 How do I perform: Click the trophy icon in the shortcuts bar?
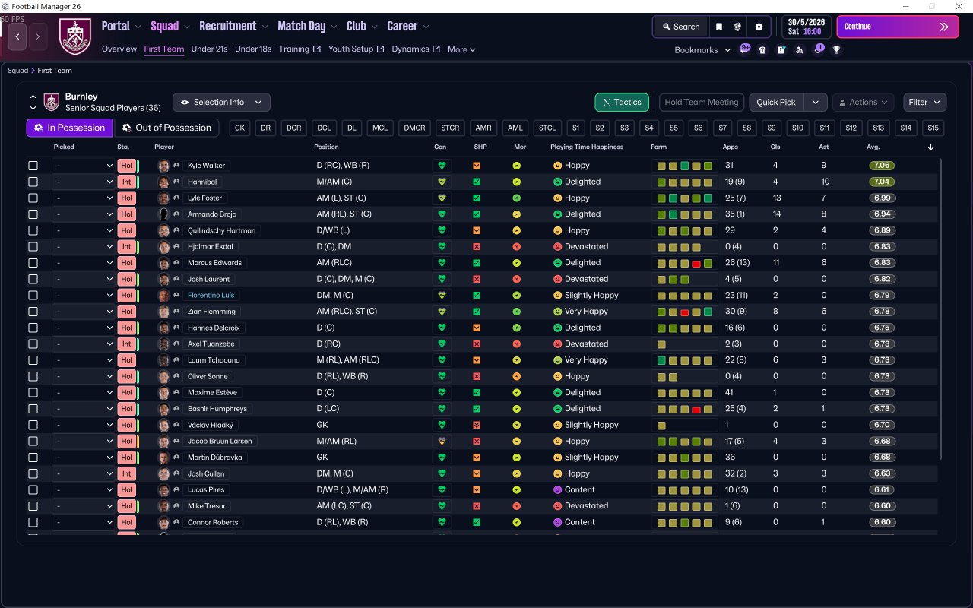tap(837, 50)
